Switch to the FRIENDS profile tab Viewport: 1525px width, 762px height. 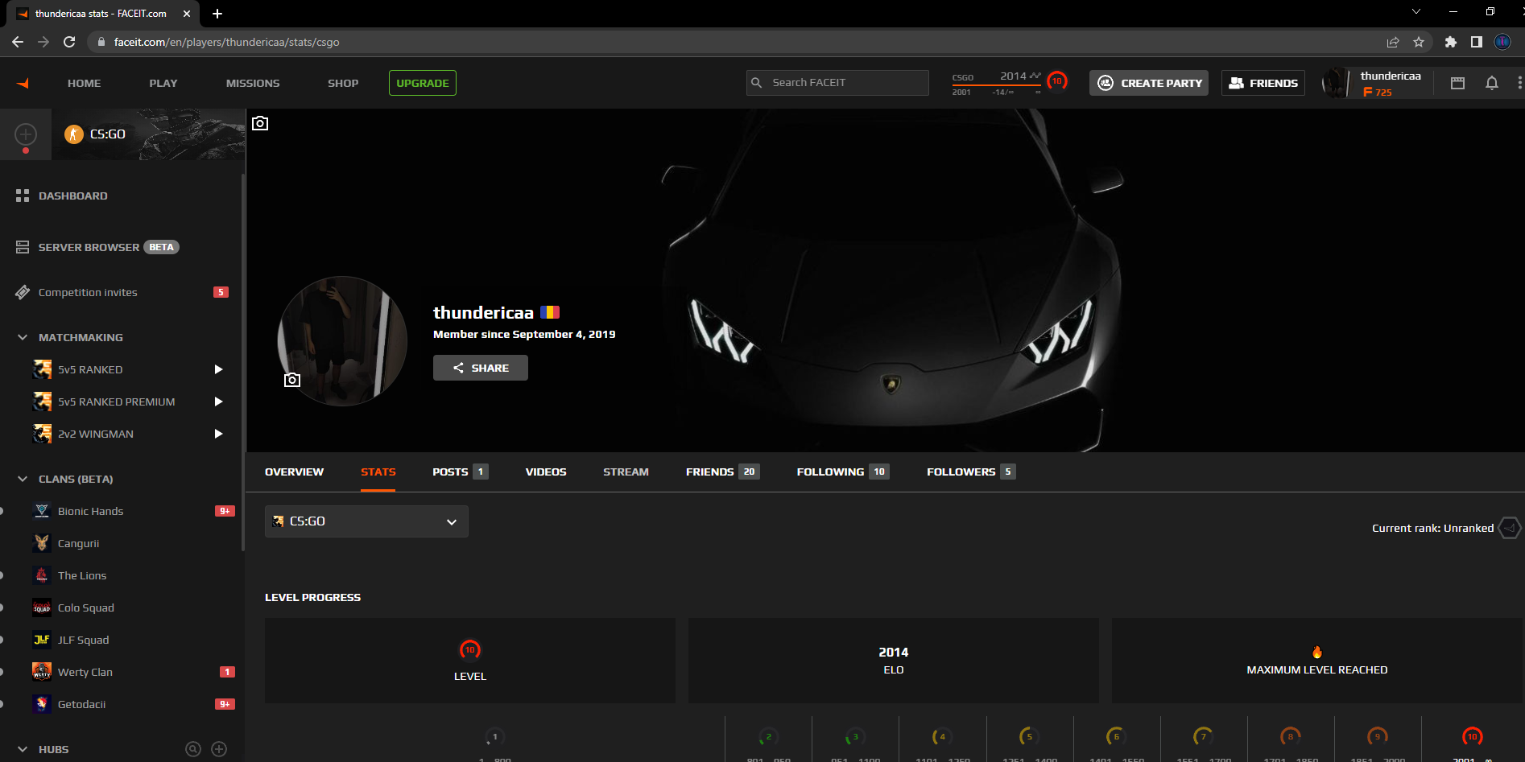(722, 472)
